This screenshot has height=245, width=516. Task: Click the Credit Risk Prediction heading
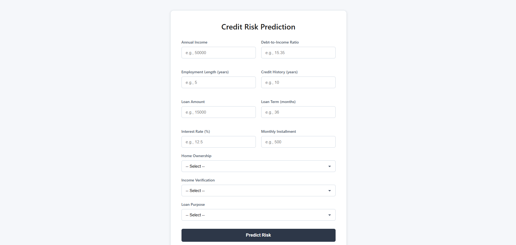[258, 27]
